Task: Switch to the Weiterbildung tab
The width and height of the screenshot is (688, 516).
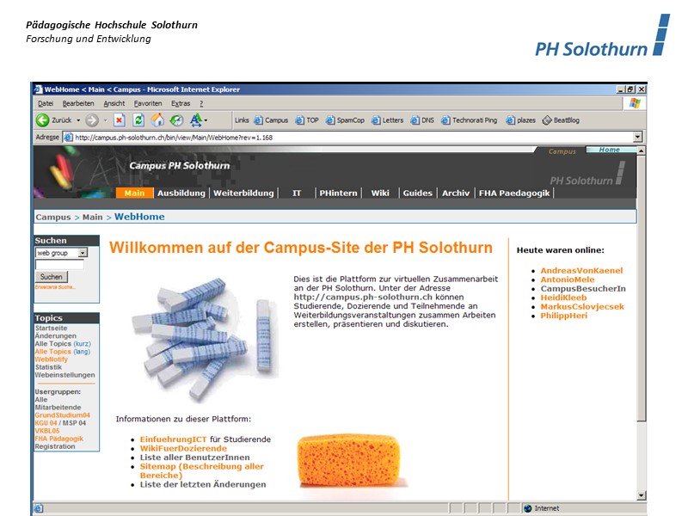Action: [x=243, y=193]
